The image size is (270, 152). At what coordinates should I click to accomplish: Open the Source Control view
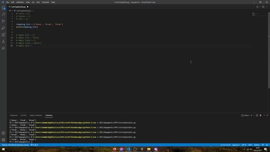(x=3, y=21)
